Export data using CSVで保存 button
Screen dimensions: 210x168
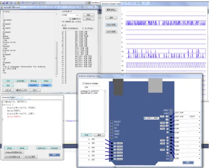click(111, 32)
